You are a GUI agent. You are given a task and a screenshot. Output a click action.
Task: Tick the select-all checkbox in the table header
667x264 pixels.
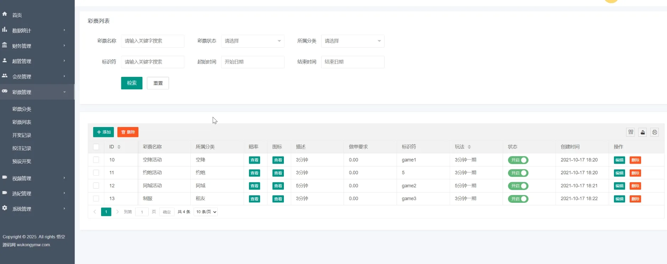coord(96,147)
